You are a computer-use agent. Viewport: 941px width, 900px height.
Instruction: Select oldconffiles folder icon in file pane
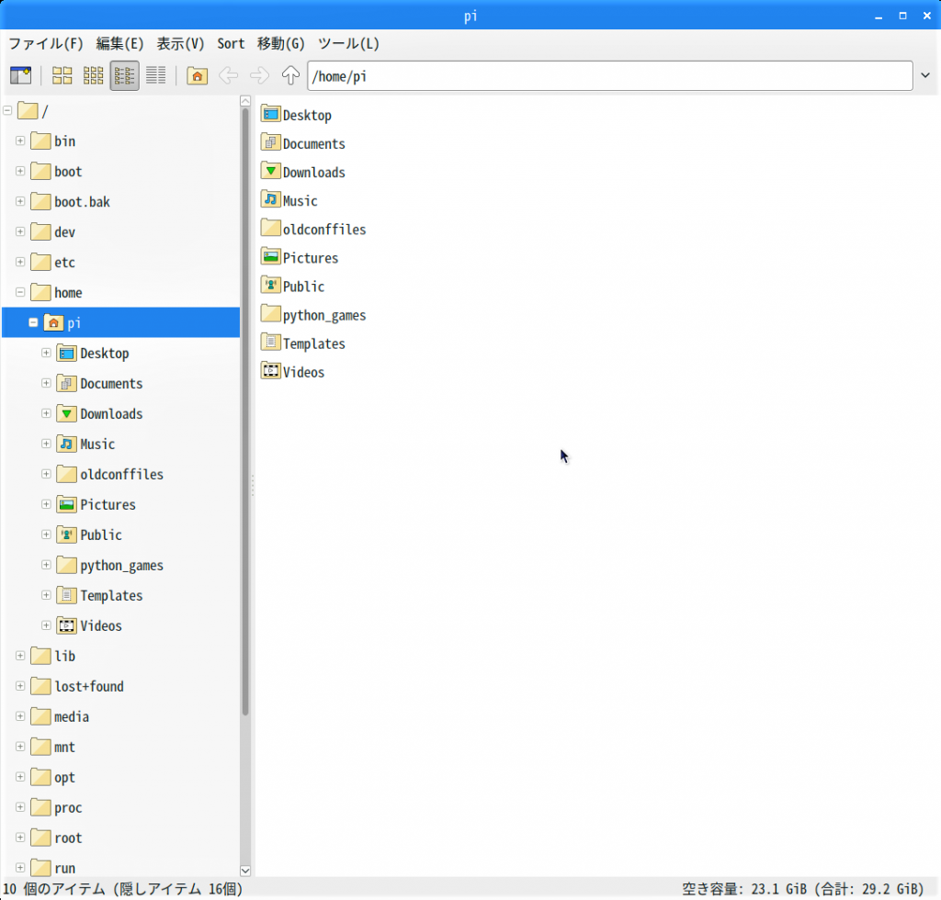[x=271, y=229]
